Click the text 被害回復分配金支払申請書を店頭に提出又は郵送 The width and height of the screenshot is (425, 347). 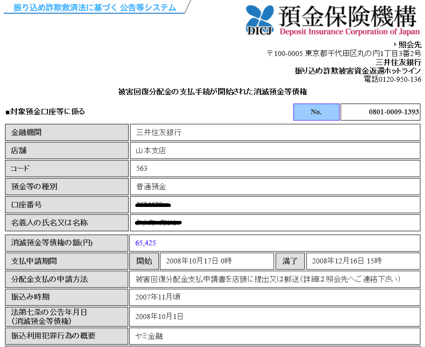(x=217, y=279)
